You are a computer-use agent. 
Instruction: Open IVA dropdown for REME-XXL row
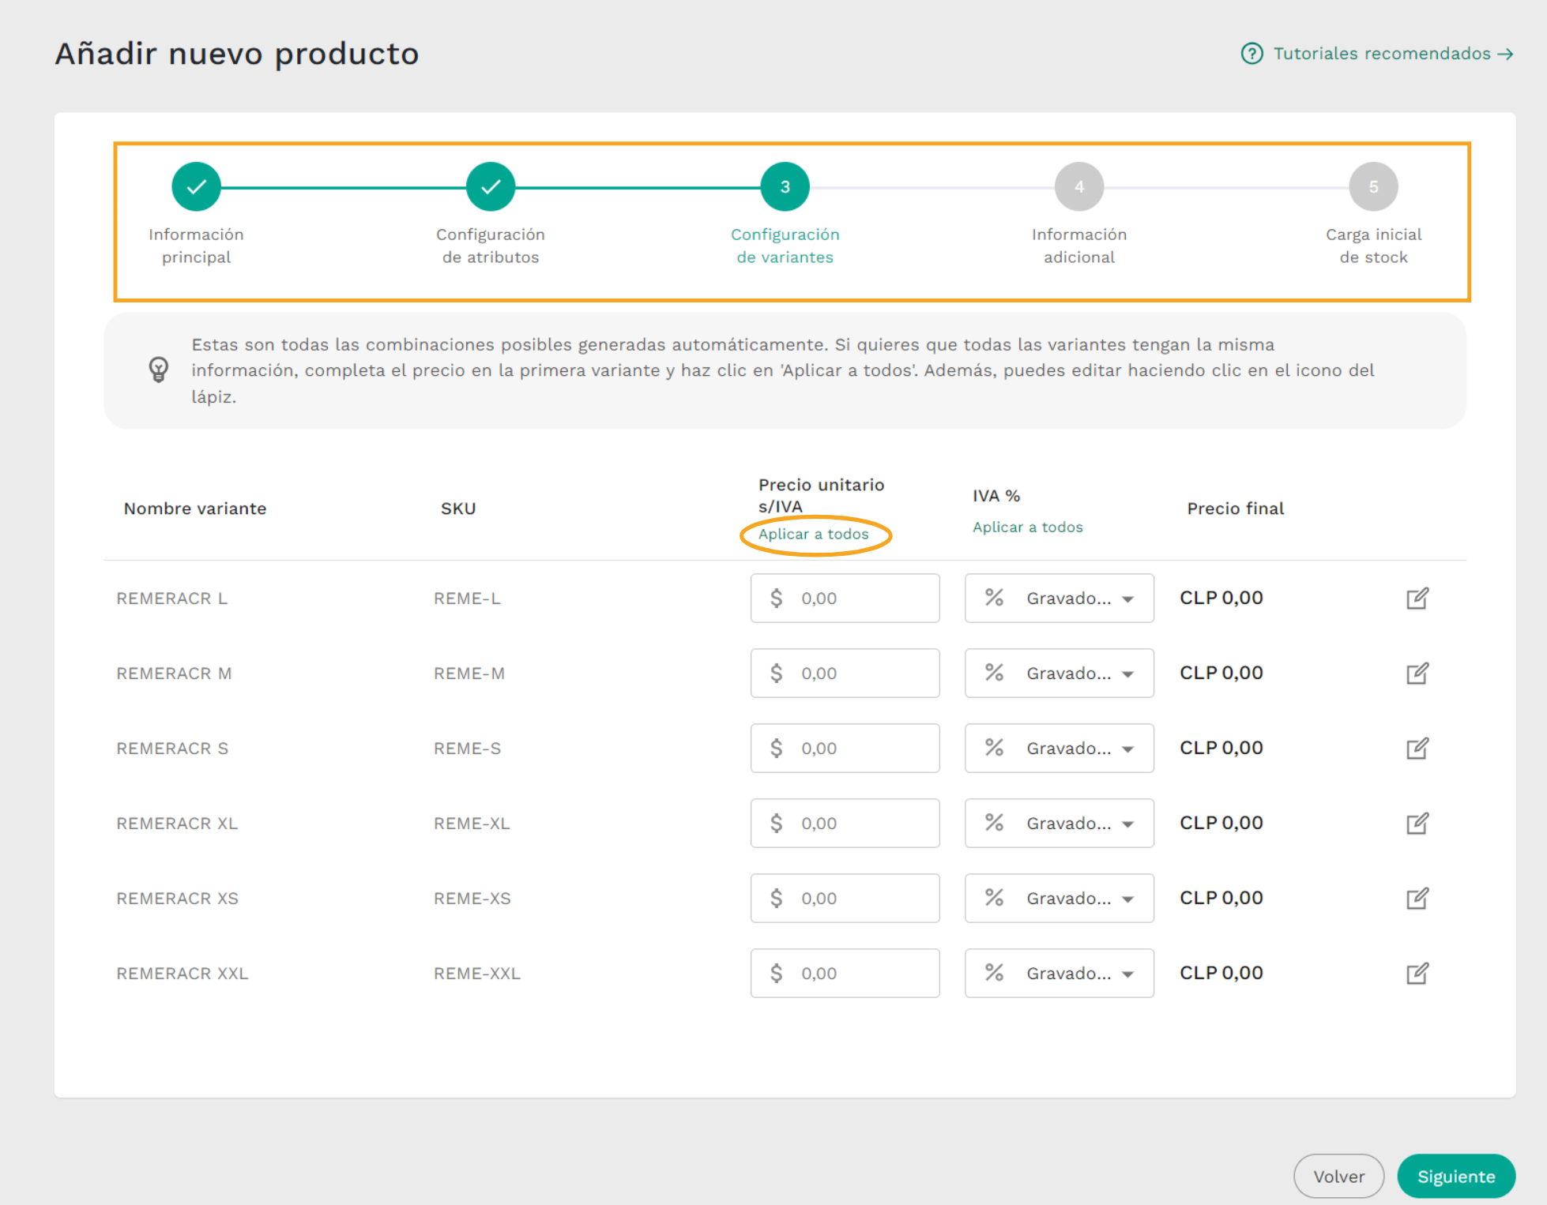1060,974
